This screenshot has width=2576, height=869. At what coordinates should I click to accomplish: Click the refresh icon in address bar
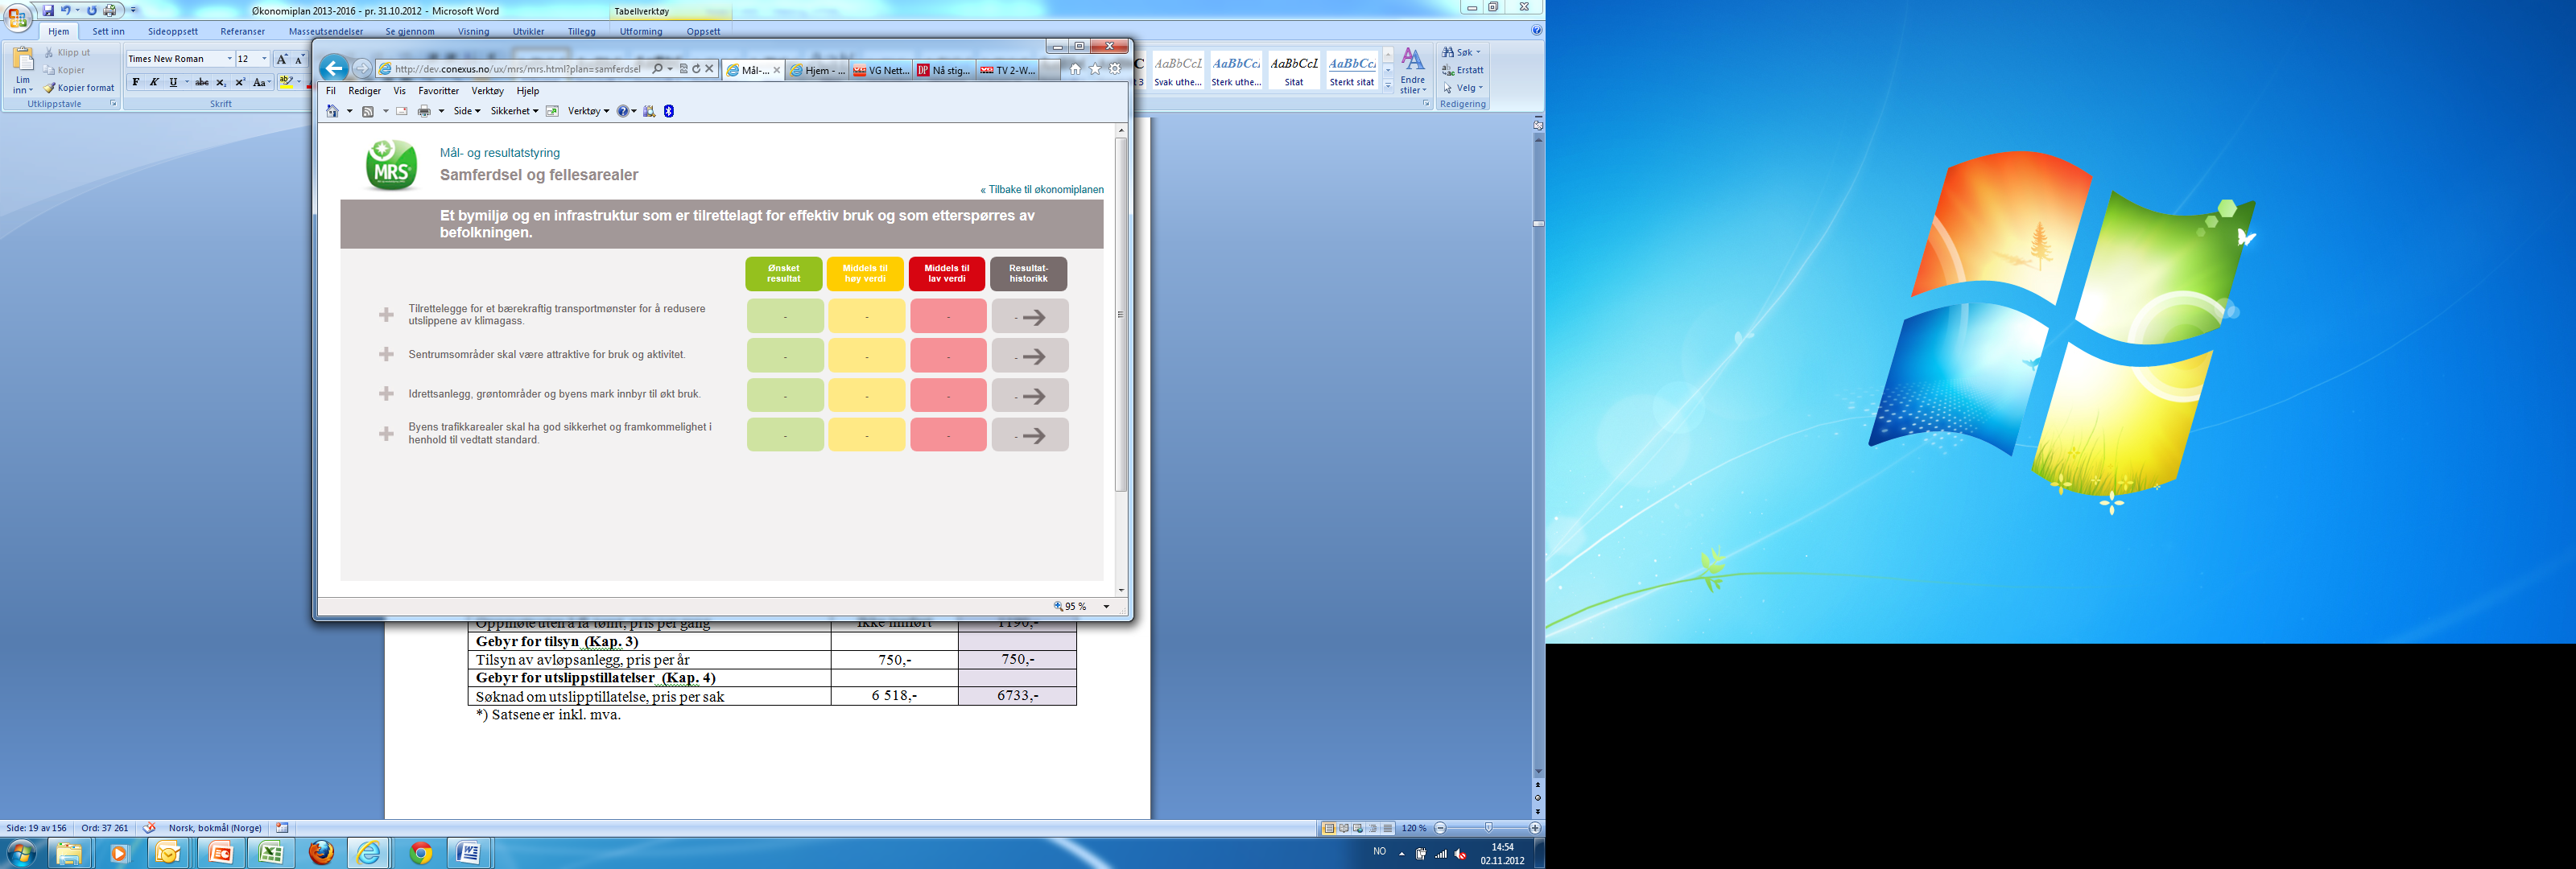click(696, 69)
